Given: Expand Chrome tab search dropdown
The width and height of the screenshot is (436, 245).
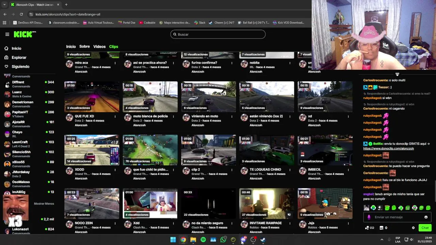Looking at the screenshot, I should (x=5, y=4).
